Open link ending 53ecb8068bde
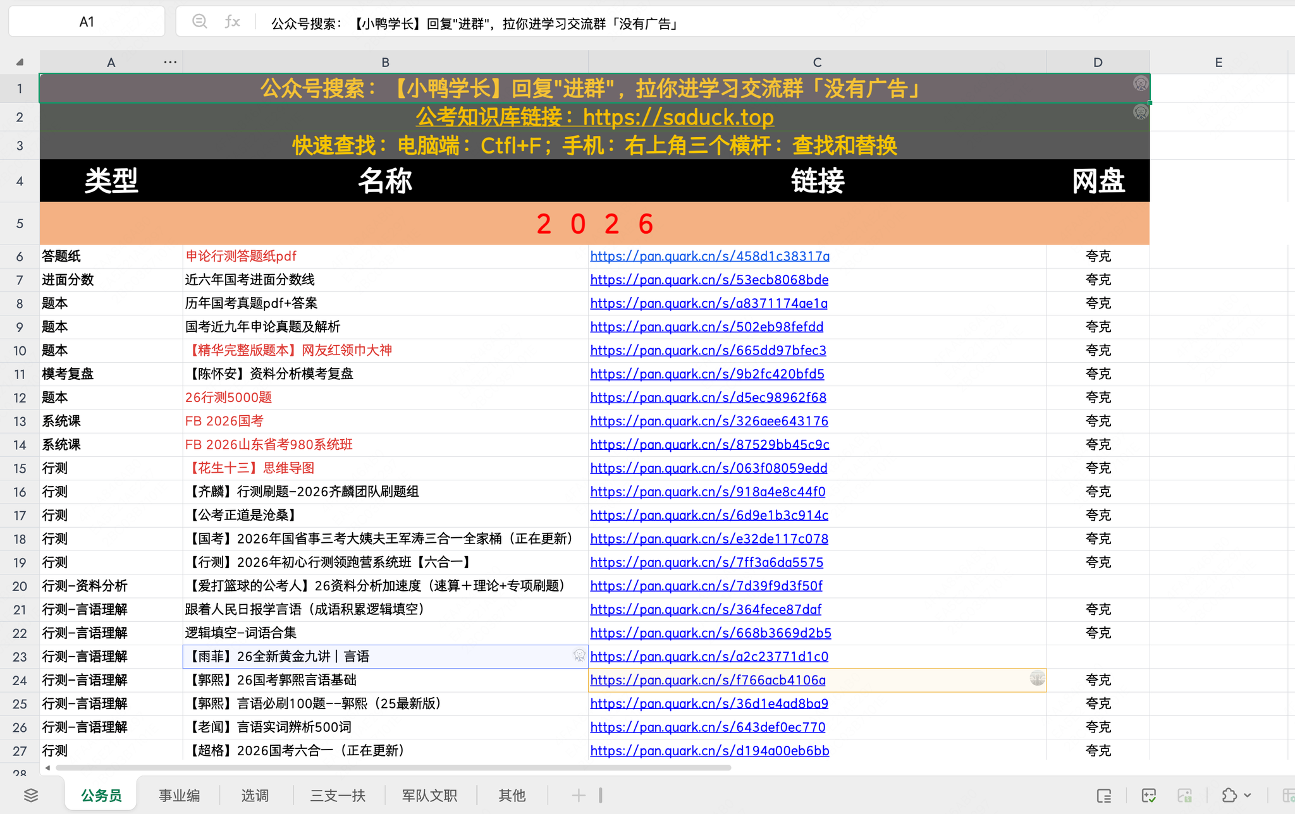The image size is (1295, 814). pyautogui.click(x=709, y=279)
